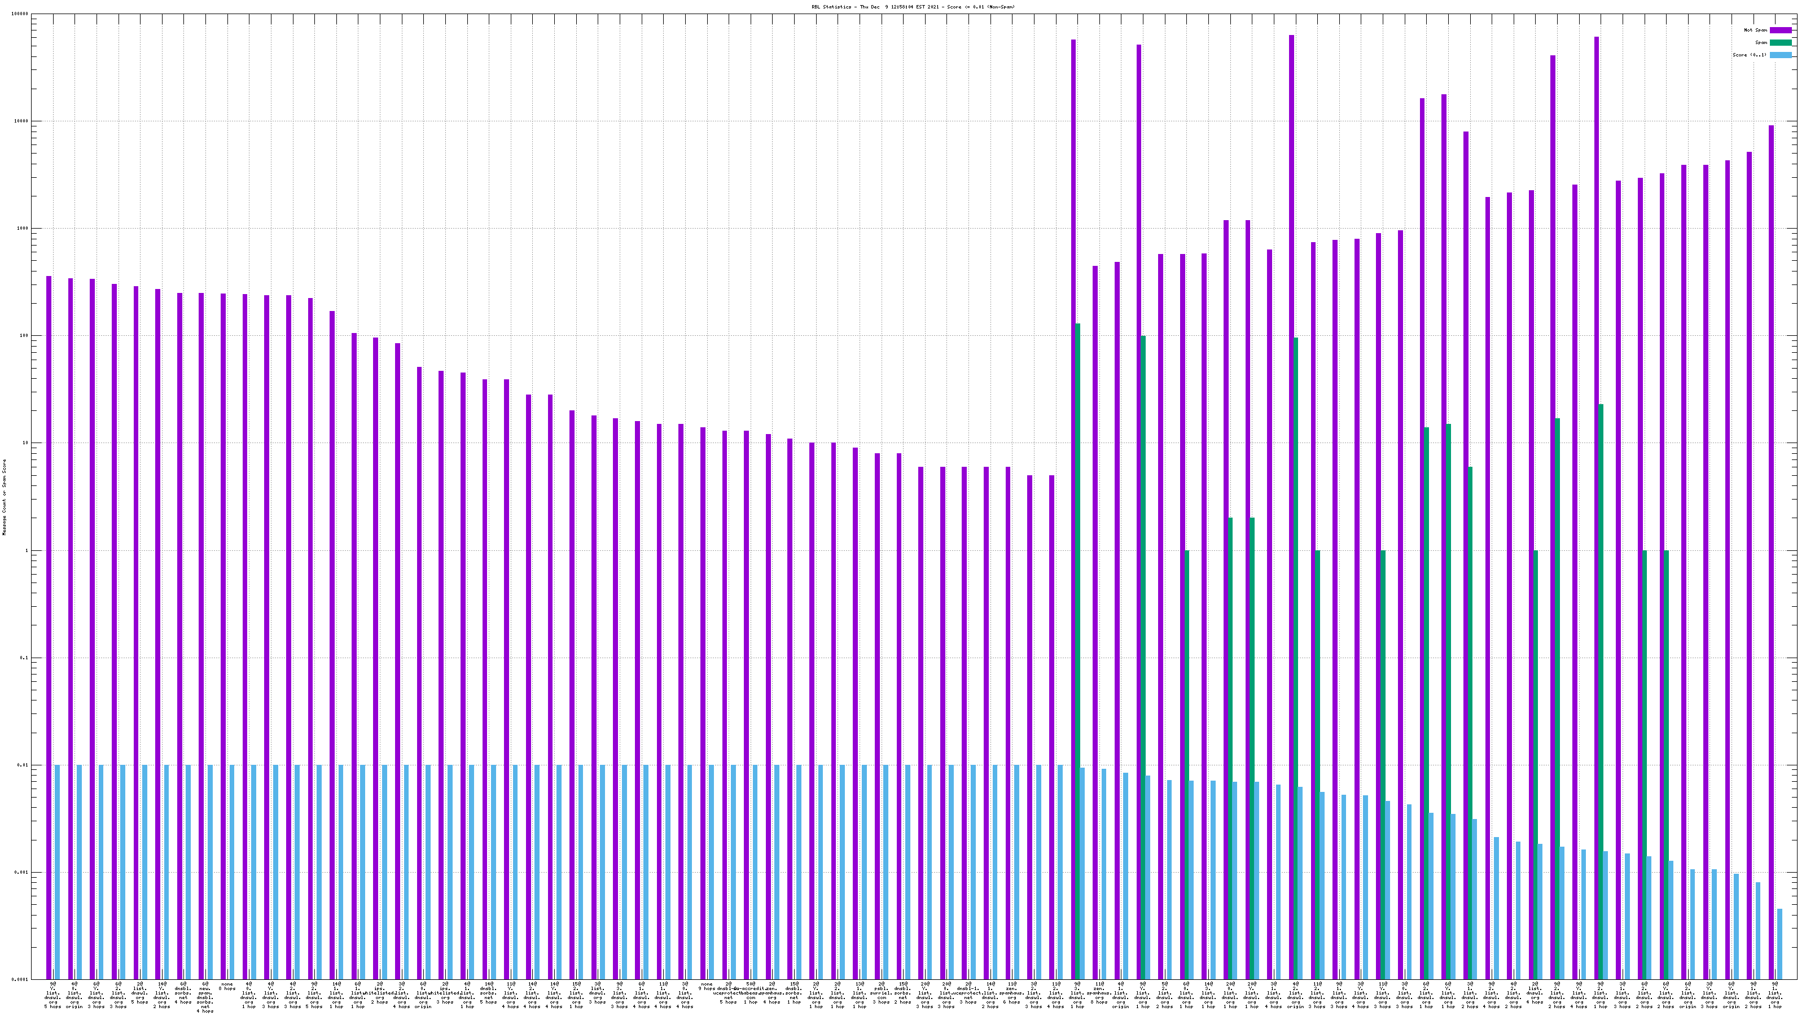Image resolution: width=1806 pixels, height=1016 pixels.
Task: Click the shortest light blue bar at the far right
Action: (x=1779, y=944)
